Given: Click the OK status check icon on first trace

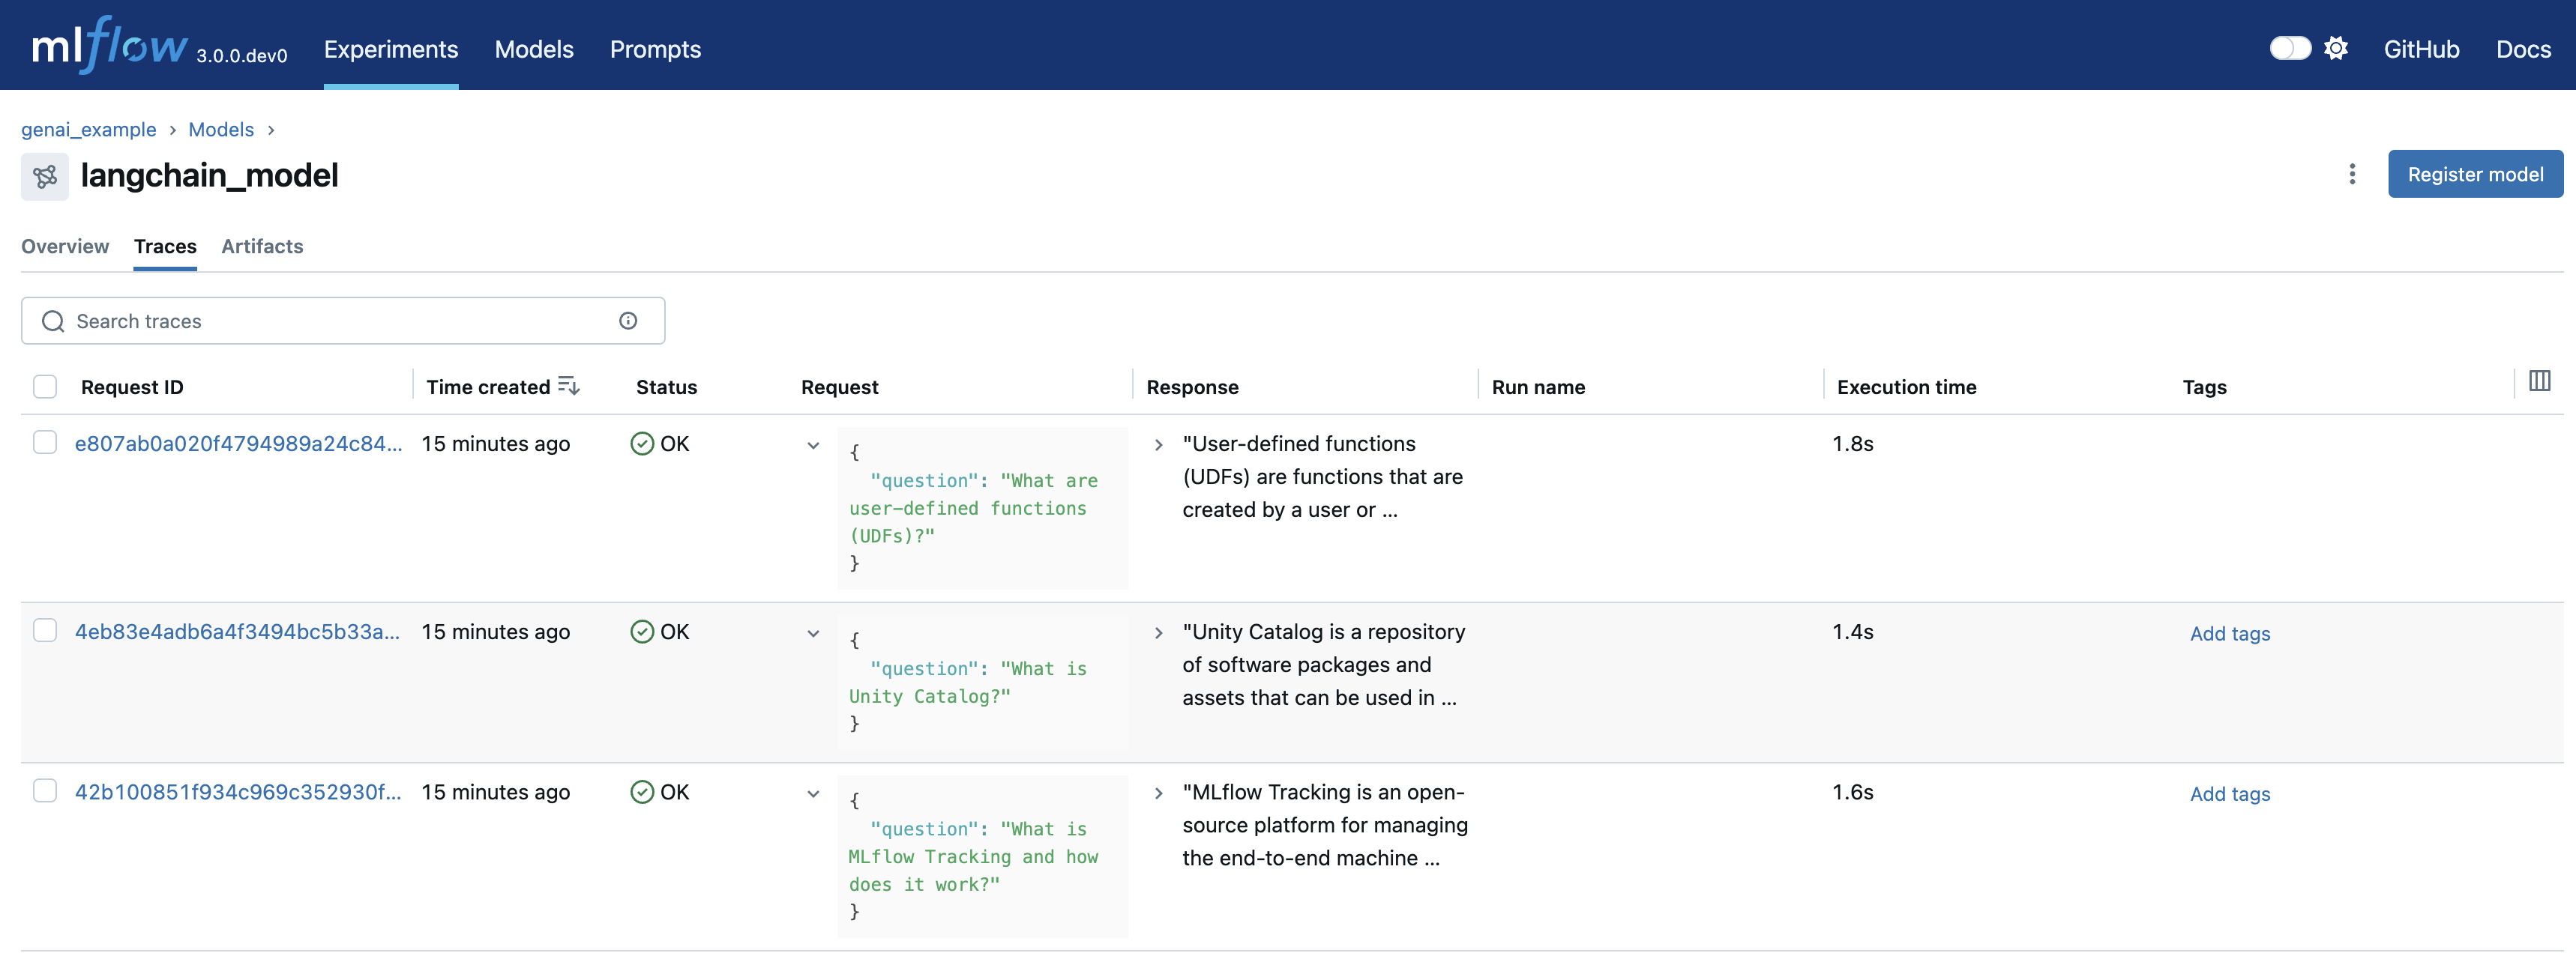Looking at the screenshot, I should 642,444.
